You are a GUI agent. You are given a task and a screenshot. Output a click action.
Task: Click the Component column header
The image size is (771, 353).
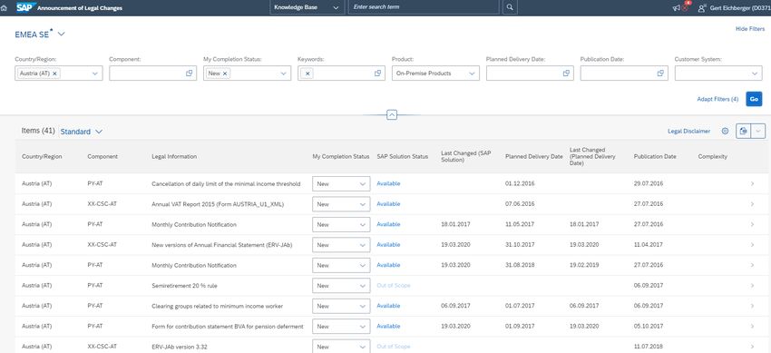coord(102,156)
